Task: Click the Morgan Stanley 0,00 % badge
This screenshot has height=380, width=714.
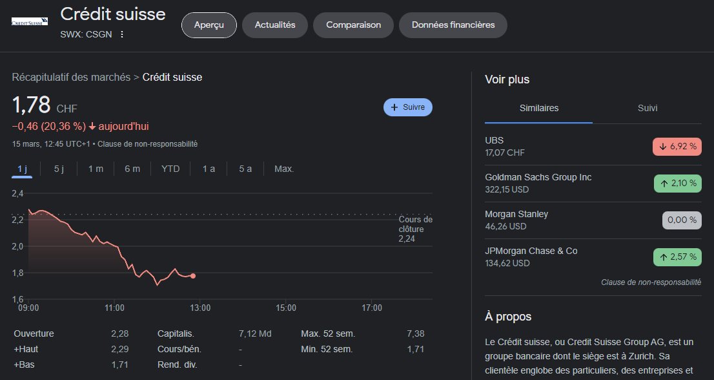Action: click(682, 220)
